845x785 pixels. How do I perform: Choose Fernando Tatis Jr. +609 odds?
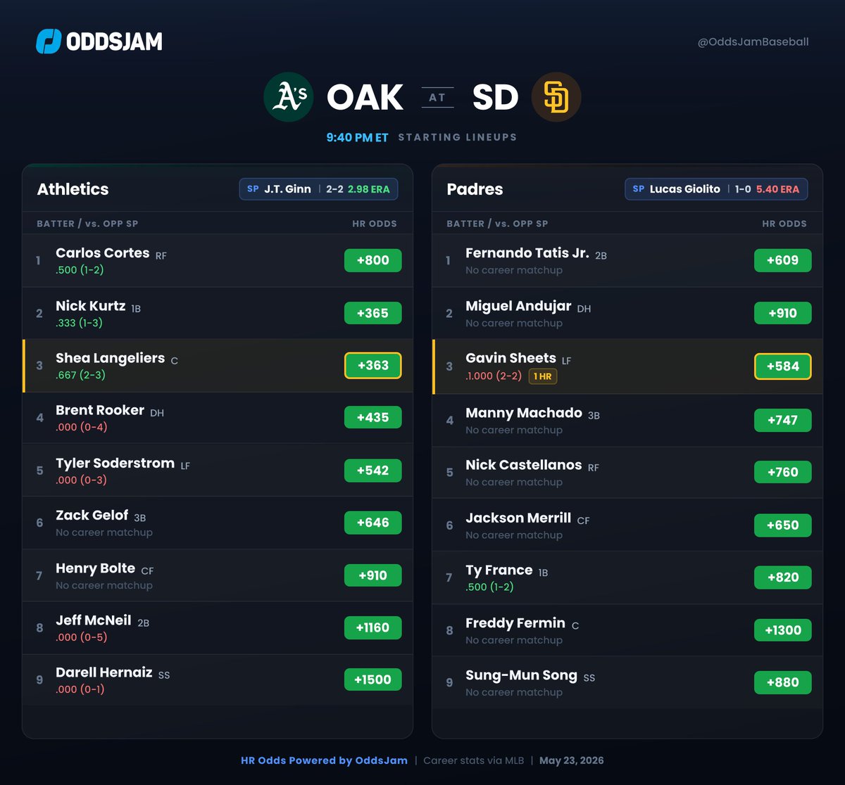[x=782, y=260]
